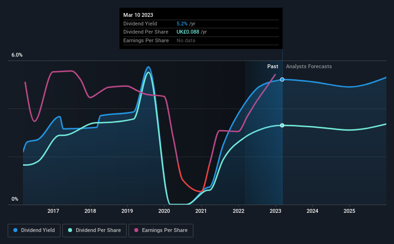Click the Earnings Per Share row label in tooltip
The height and width of the screenshot is (244, 394).
(146, 40)
